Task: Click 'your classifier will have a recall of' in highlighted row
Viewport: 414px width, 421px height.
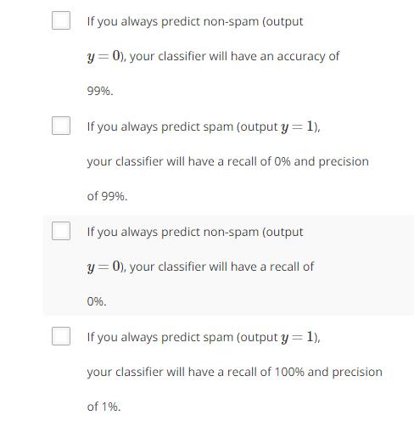Action: 221,267
